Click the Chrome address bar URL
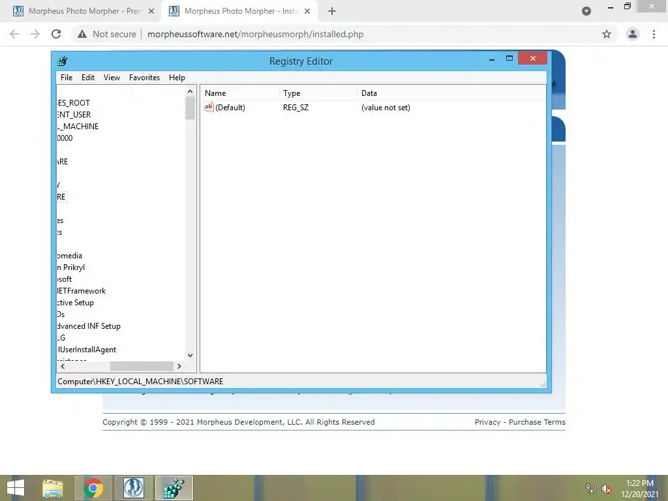This screenshot has width=668, height=501. click(x=255, y=34)
